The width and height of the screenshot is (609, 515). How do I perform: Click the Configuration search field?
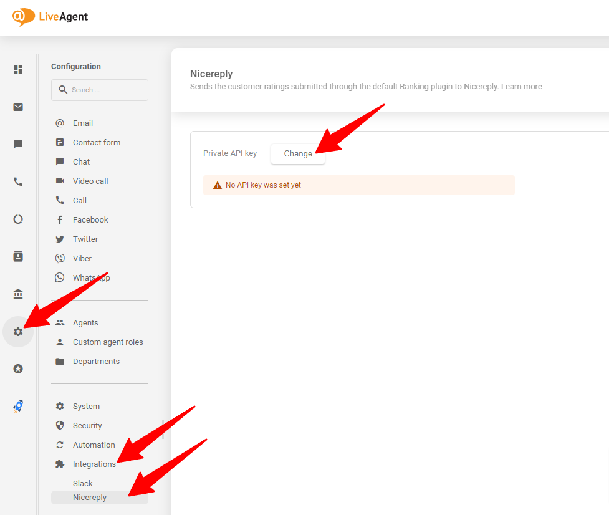(99, 90)
